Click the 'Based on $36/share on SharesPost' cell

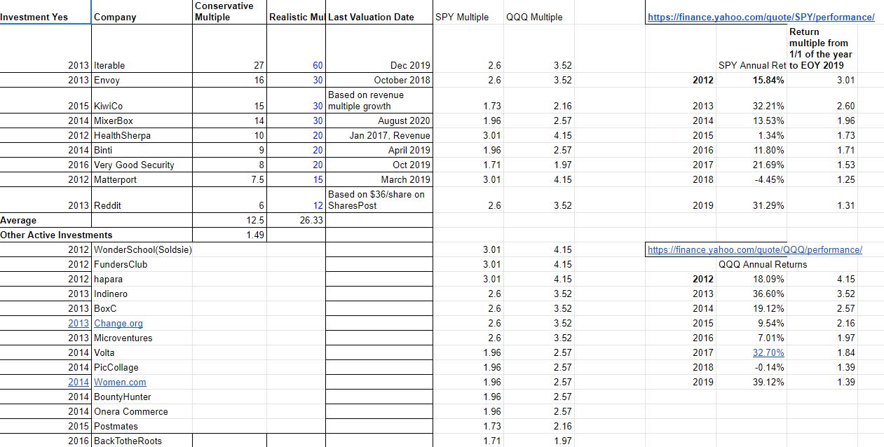(x=379, y=200)
